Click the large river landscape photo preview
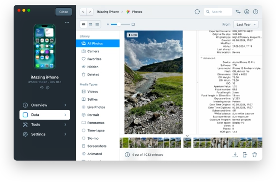 pos(154,82)
